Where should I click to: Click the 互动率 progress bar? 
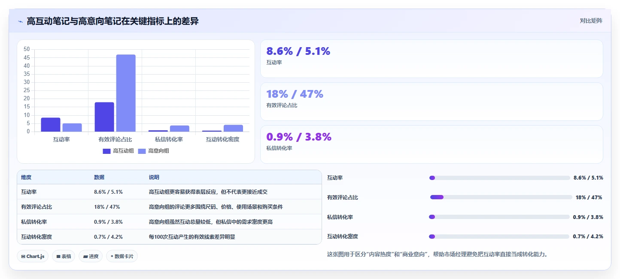[500, 178]
